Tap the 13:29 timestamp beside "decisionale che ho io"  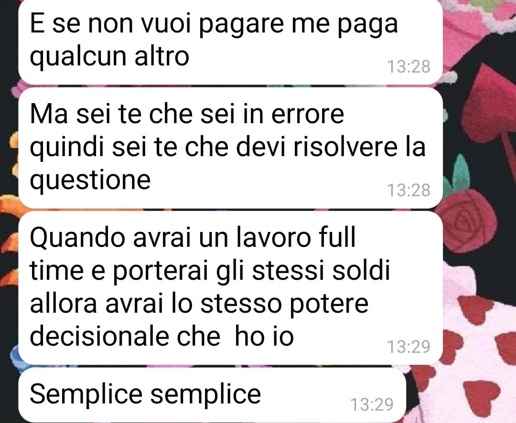(x=408, y=347)
